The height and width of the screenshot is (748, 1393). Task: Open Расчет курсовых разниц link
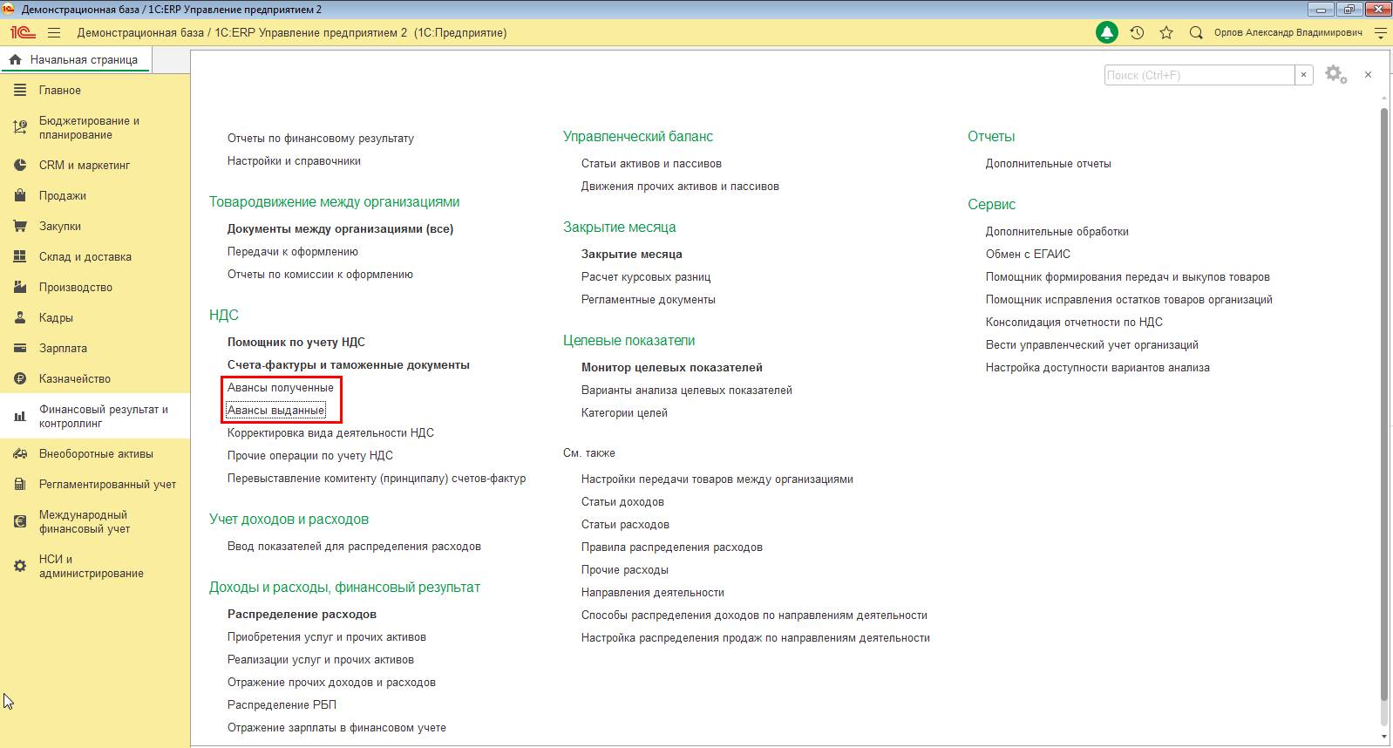tap(646, 277)
